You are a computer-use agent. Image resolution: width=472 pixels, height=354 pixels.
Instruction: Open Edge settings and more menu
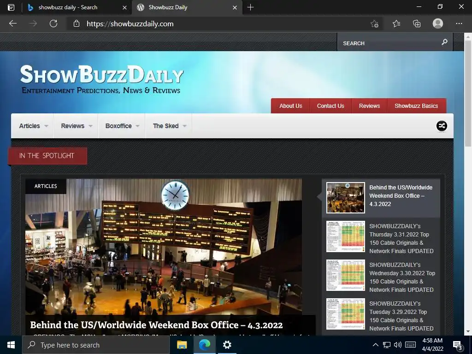coord(459,24)
